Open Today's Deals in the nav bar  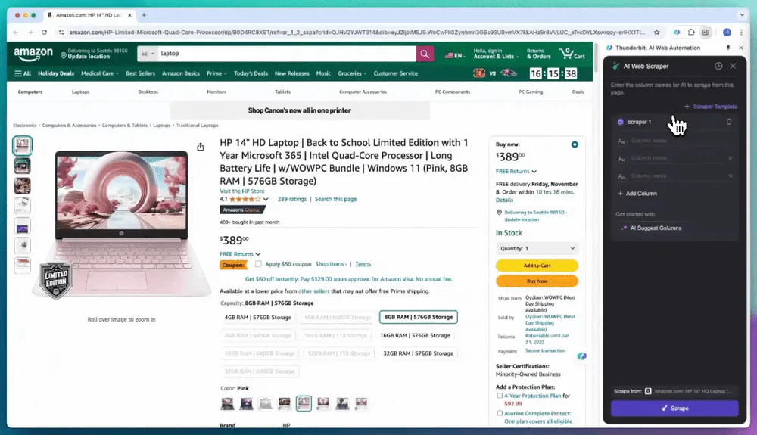251,73
